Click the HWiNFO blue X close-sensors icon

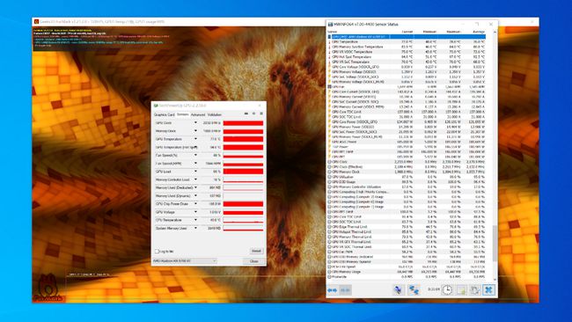488,290
